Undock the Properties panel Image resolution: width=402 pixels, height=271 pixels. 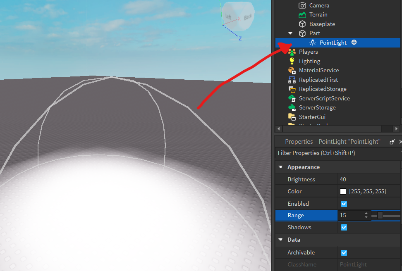[x=392, y=142]
